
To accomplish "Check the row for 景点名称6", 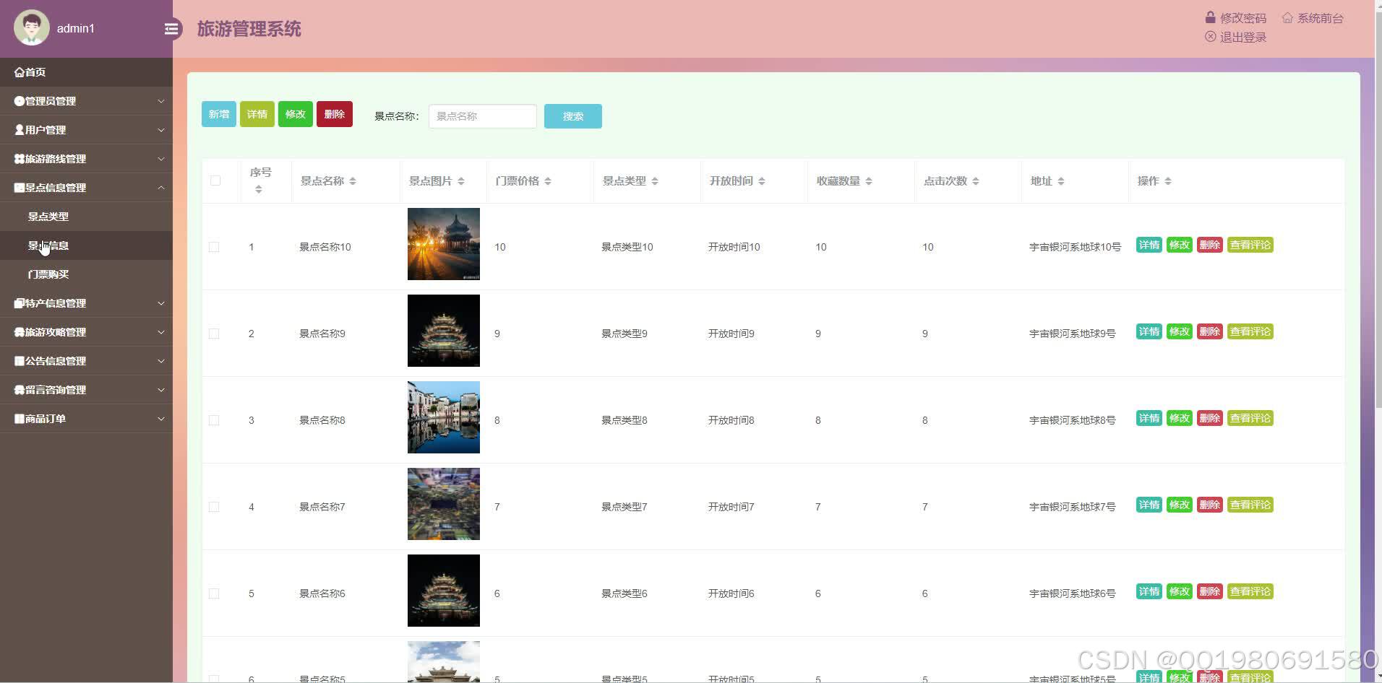I will coord(214,593).
